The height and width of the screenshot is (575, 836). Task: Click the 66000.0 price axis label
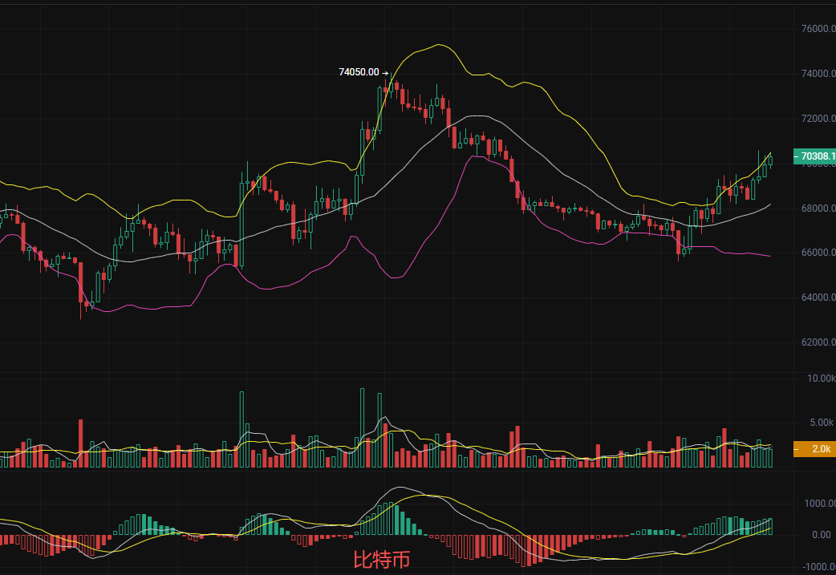point(813,253)
